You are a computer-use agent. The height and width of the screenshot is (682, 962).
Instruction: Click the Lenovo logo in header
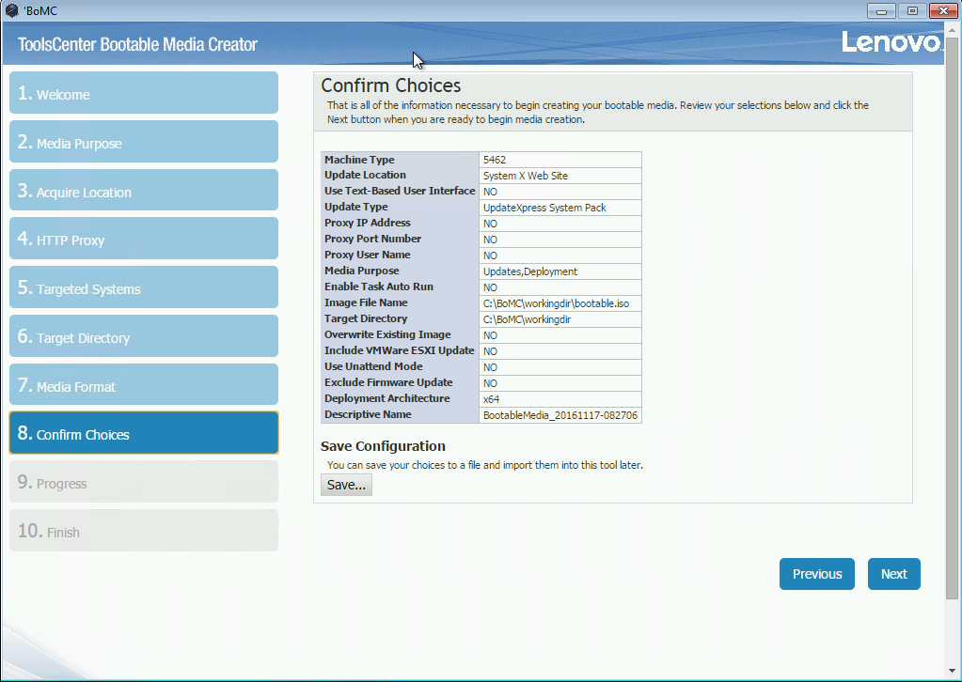point(891,42)
